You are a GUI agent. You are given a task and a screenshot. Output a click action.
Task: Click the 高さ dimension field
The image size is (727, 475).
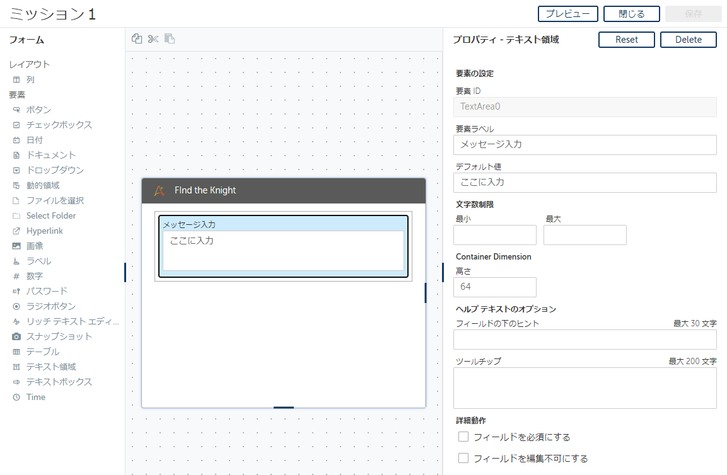495,287
